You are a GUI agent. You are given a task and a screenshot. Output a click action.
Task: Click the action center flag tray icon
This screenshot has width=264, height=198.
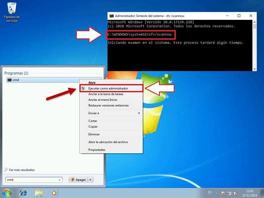pos(223,193)
